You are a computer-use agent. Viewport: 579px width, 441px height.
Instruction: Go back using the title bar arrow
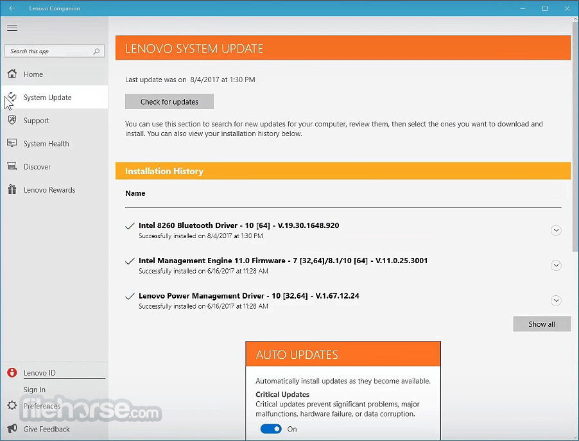[x=12, y=8]
